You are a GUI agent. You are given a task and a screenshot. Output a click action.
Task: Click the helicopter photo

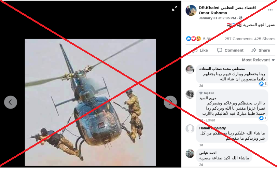coord(90,102)
